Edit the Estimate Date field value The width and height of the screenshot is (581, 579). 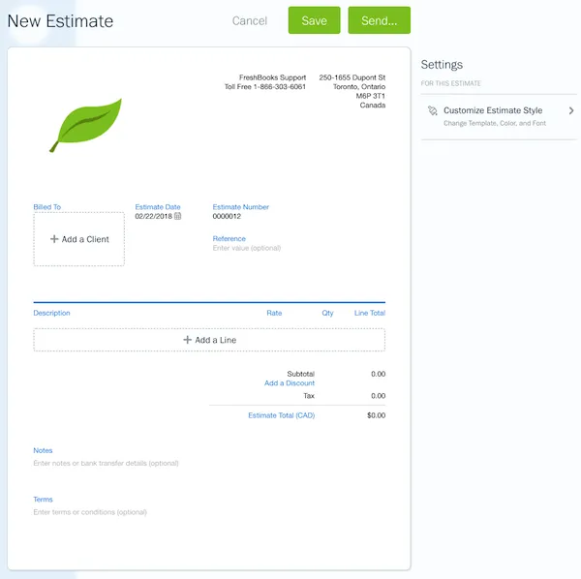tap(153, 217)
